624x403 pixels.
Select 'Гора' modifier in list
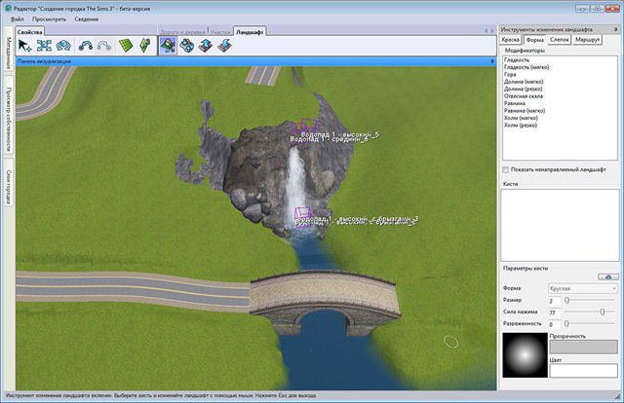tap(510, 74)
